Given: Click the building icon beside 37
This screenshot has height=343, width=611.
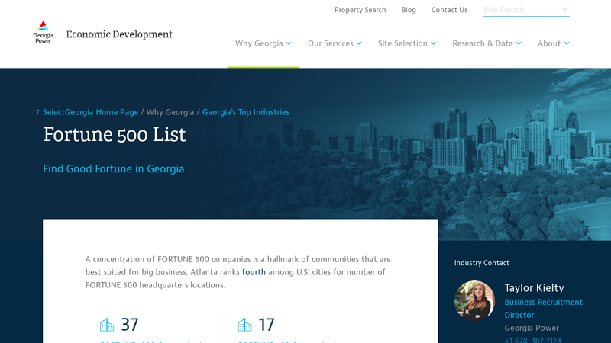Looking at the screenshot, I should pyautogui.click(x=107, y=325).
